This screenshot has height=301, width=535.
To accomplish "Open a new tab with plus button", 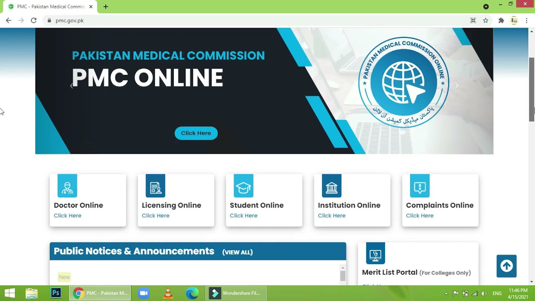I will (106, 7).
